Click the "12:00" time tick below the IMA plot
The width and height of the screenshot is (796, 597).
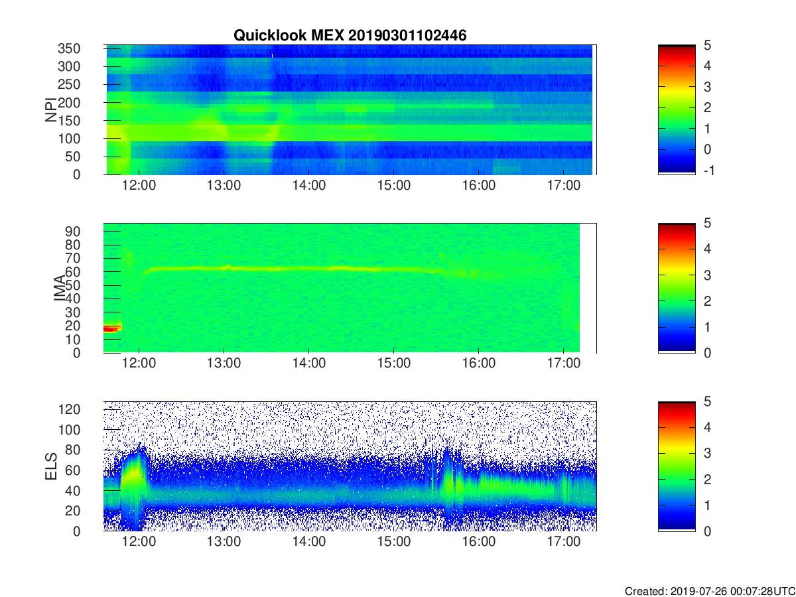139,364
